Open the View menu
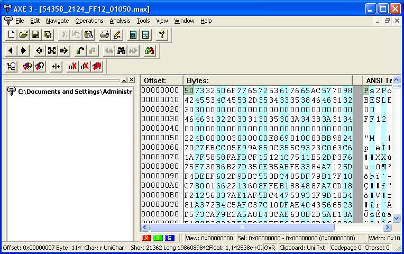The width and height of the screenshot is (404, 254). click(x=162, y=21)
